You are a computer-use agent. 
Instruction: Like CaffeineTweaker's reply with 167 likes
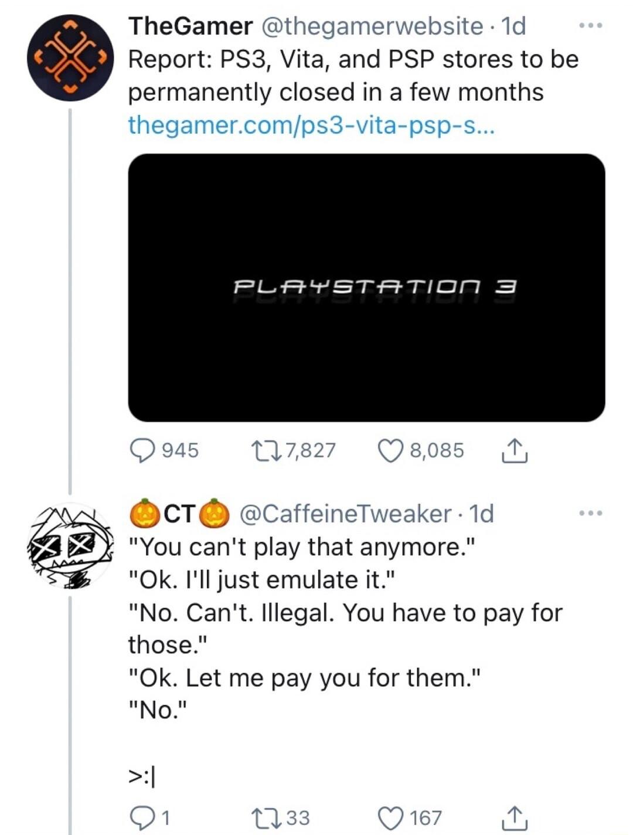coord(391,817)
